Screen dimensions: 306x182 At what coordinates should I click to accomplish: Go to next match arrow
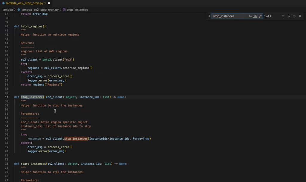[289, 16]
